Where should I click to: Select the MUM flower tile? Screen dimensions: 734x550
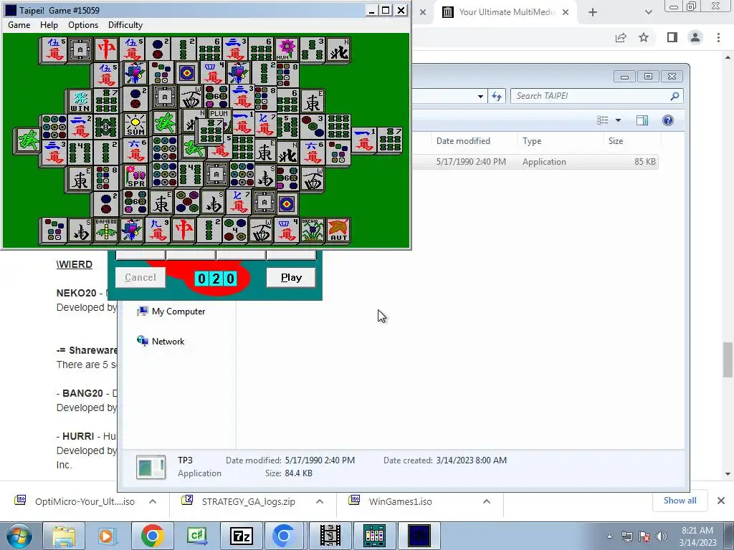(x=286, y=49)
